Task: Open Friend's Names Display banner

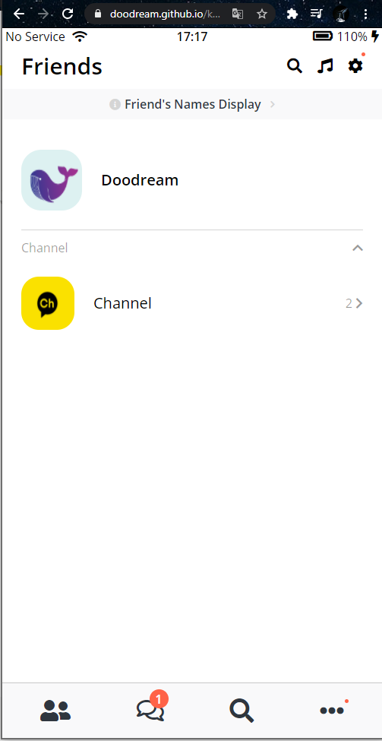Action: click(192, 104)
